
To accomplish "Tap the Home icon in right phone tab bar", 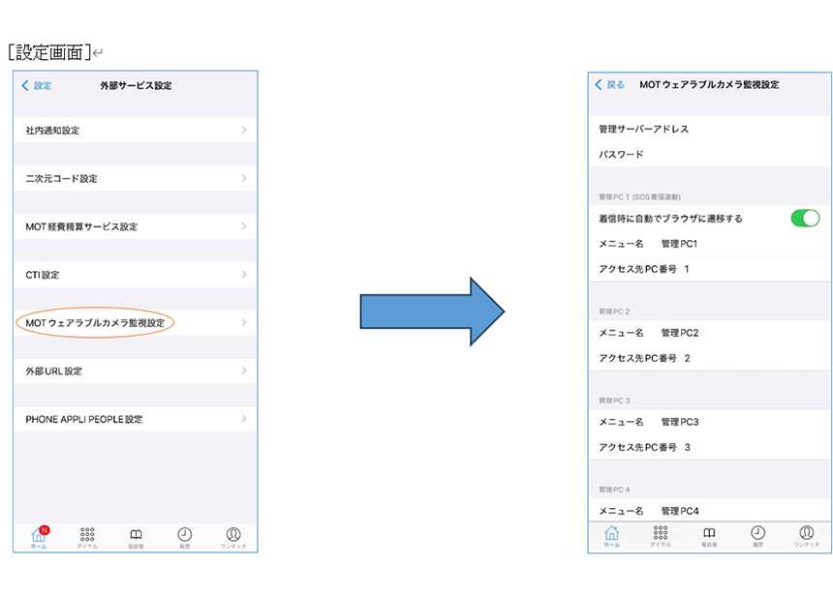I will pos(612,535).
